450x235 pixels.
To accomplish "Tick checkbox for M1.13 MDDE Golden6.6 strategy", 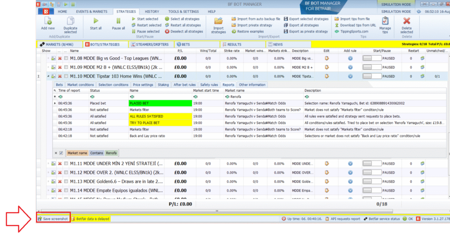I will 66,181.
